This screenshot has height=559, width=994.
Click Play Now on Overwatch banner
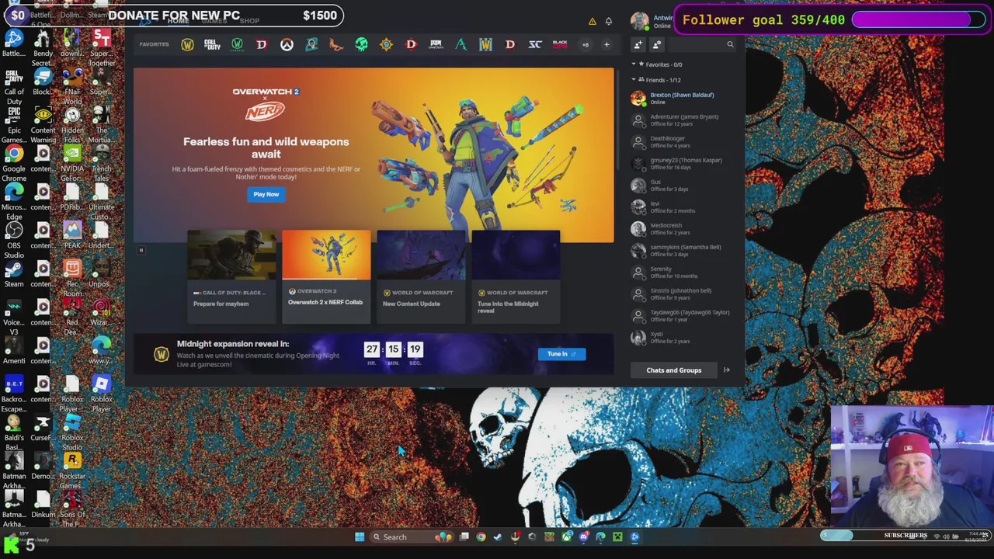[266, 194]
